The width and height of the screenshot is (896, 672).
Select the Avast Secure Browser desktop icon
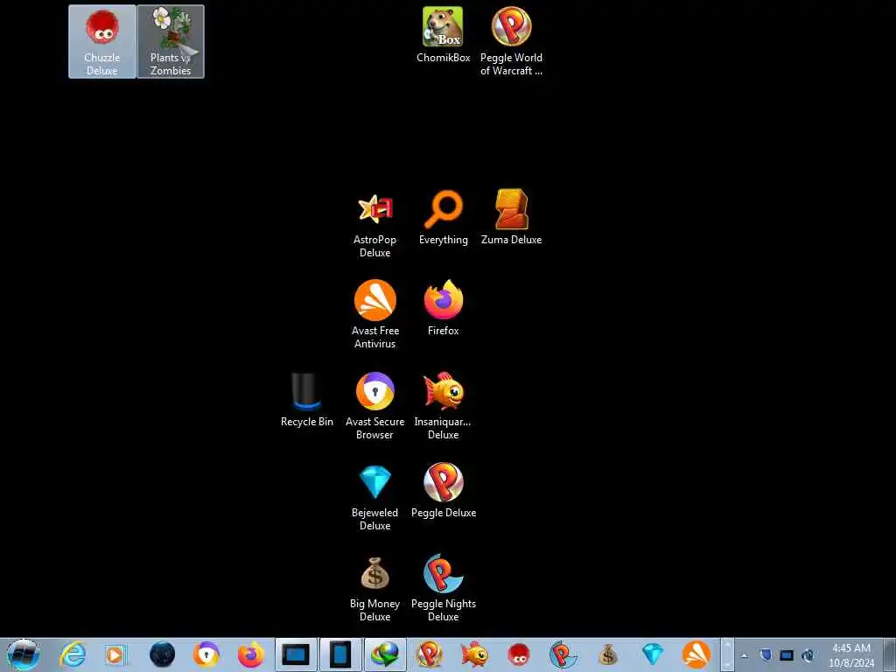374,406
